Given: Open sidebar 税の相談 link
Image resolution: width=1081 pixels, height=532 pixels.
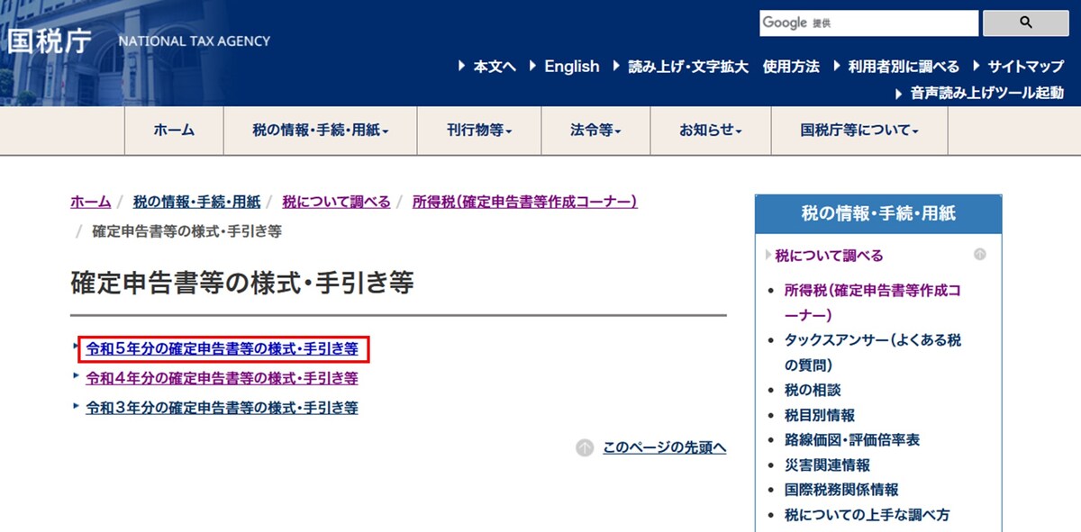Looking at the screenshot, I should point(813,391).
